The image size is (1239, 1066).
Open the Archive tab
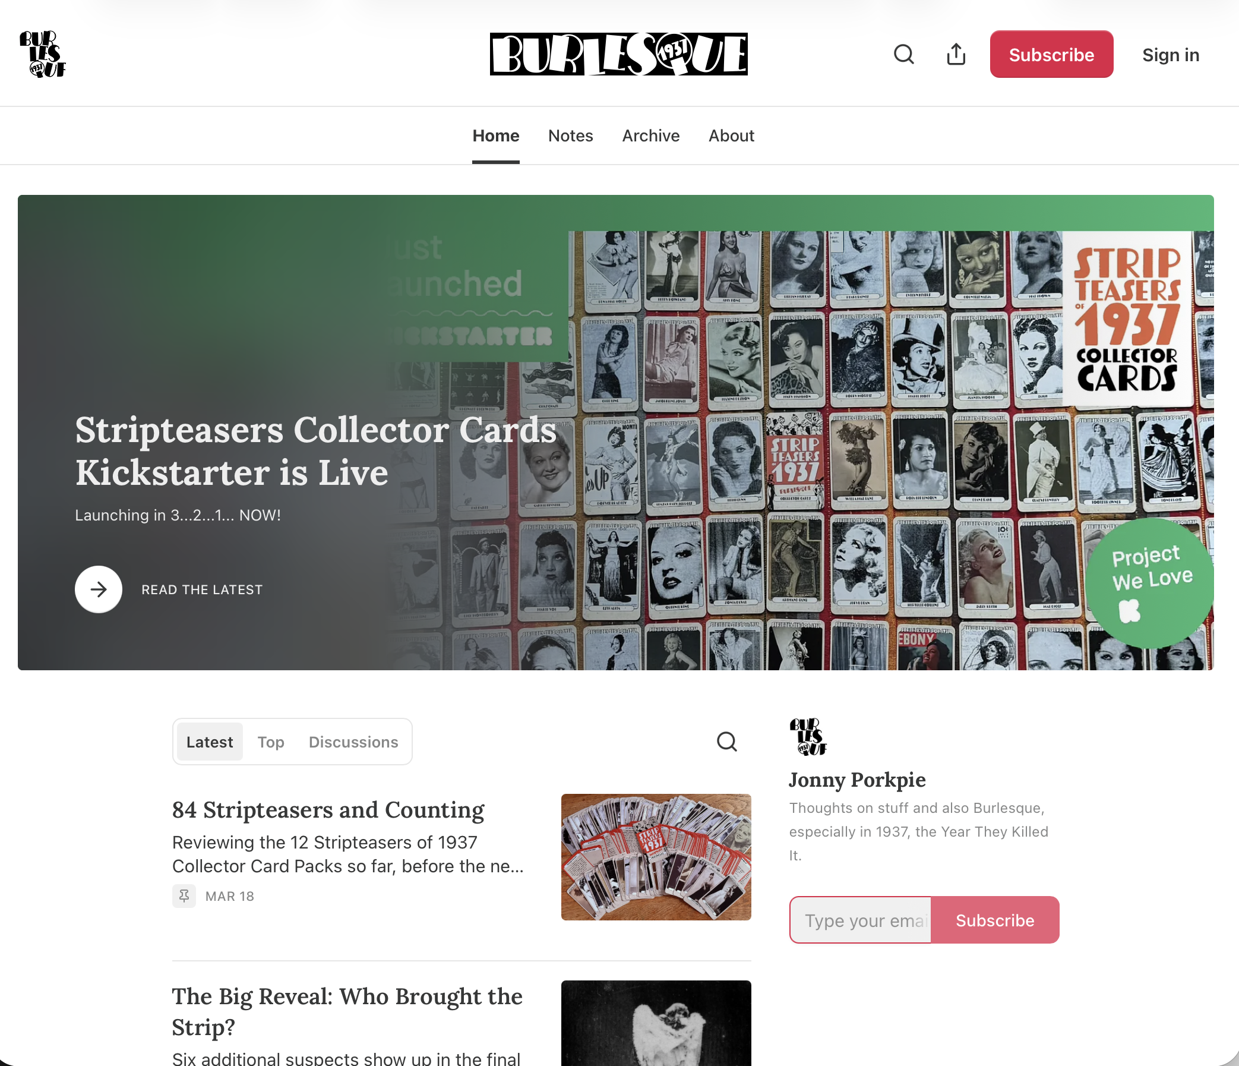pos(650,136)
